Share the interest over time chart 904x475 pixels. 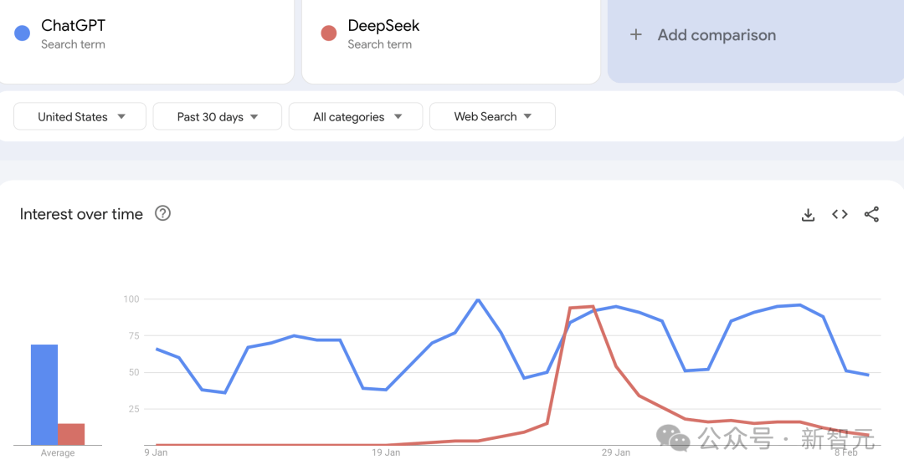tap(871, 214)
